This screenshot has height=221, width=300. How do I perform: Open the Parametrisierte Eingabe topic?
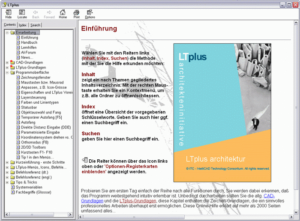pos(40,132)
